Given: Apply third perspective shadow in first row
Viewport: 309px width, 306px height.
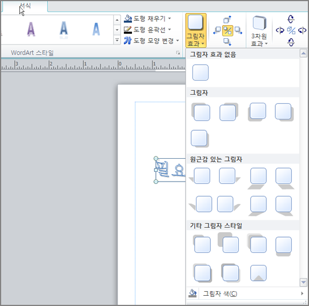Looking at the screenshot, I should 257,178.
